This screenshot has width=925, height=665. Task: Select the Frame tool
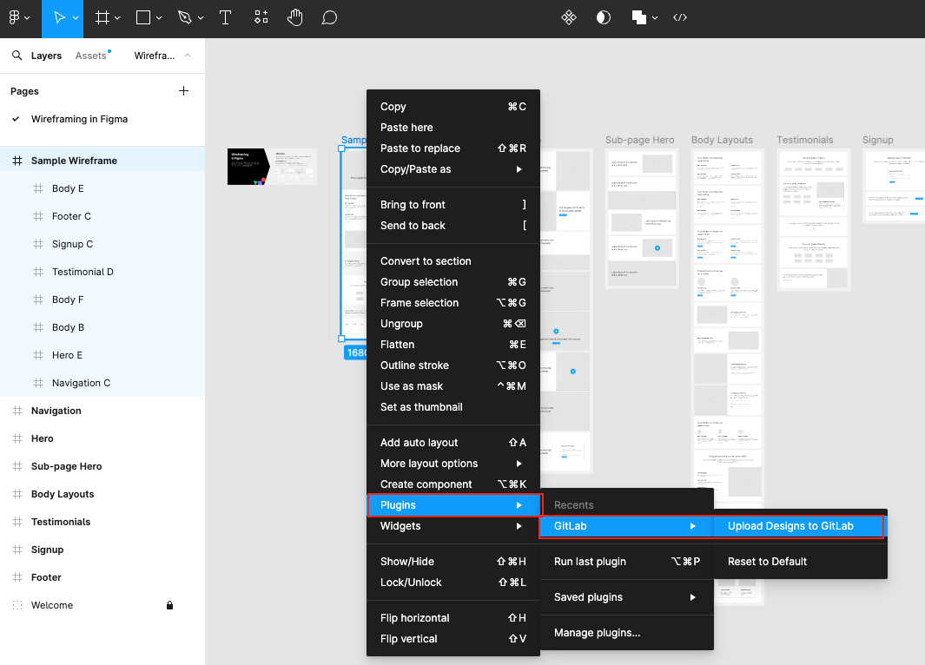(x=102, y=17)
